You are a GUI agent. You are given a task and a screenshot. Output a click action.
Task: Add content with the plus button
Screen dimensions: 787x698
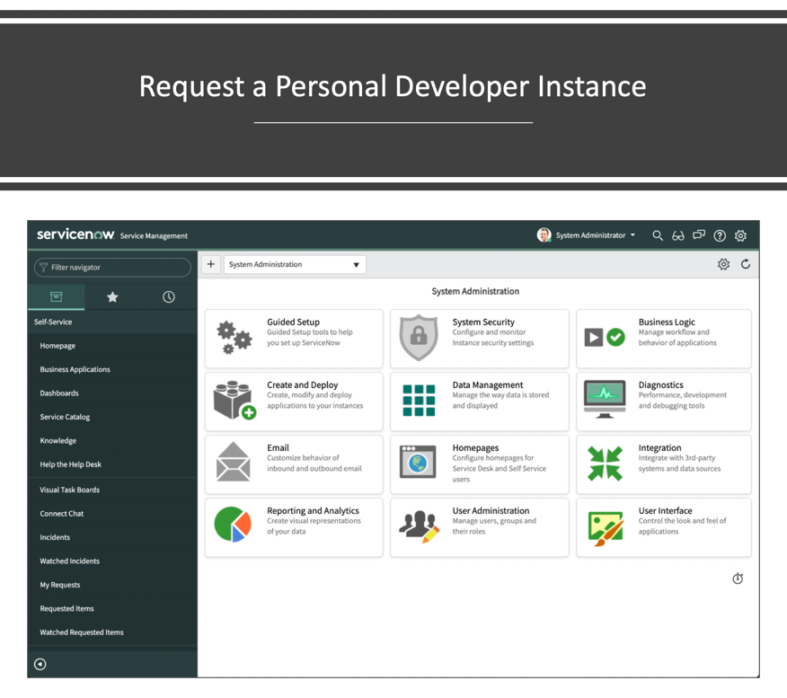point(211,264)
